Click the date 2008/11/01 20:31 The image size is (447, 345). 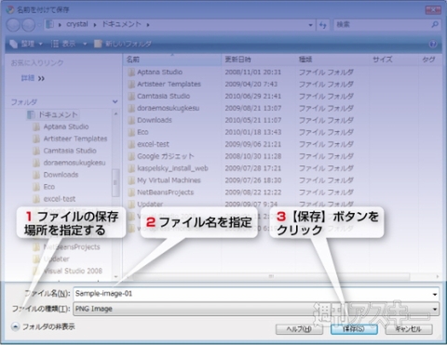tap(253, 73)
